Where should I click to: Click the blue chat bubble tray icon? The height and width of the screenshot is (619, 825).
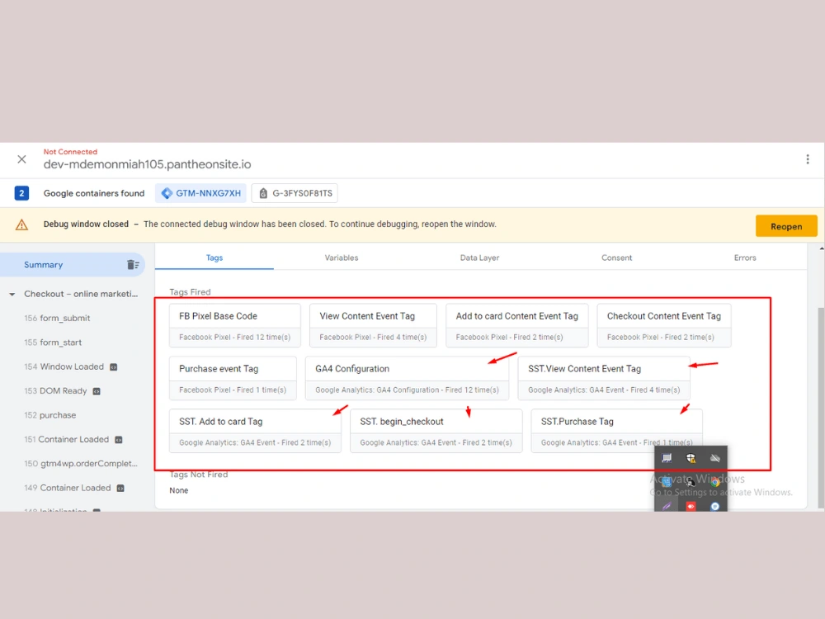(x=714, y=506)
